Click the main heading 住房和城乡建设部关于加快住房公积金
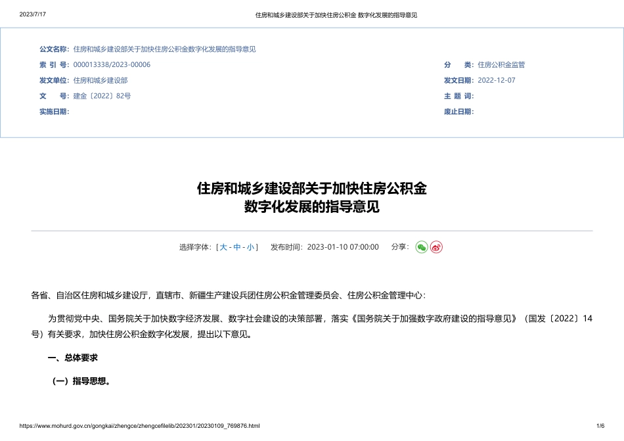 (x=312, y=188)
